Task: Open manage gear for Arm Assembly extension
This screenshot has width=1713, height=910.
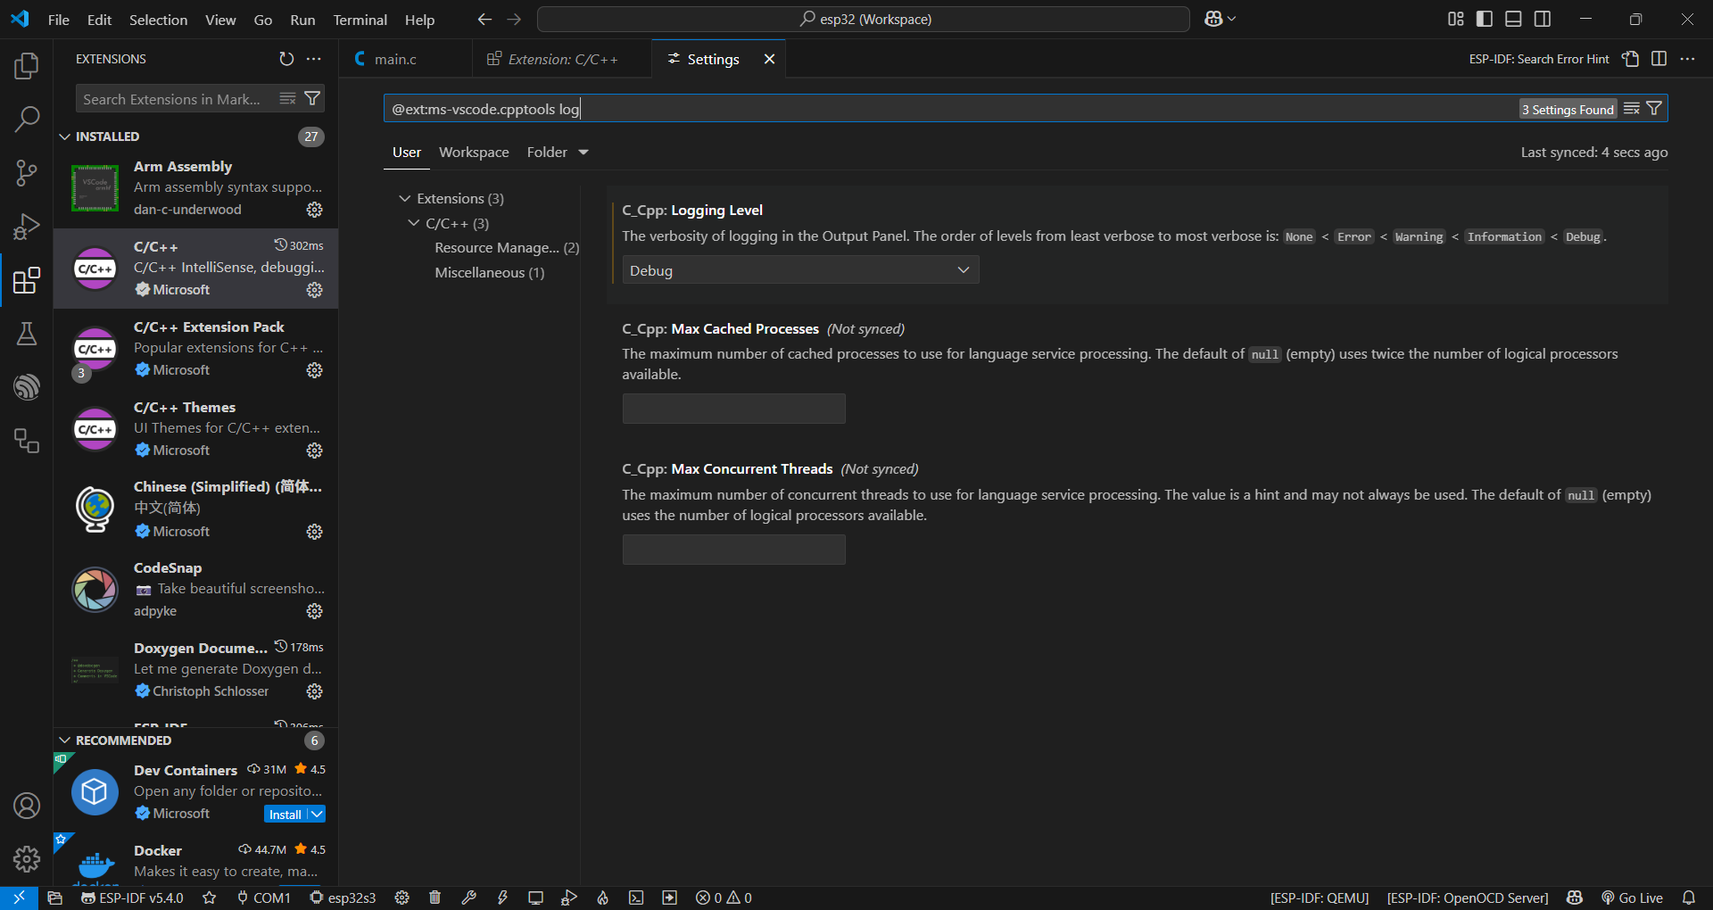Action: coord(314,210)
